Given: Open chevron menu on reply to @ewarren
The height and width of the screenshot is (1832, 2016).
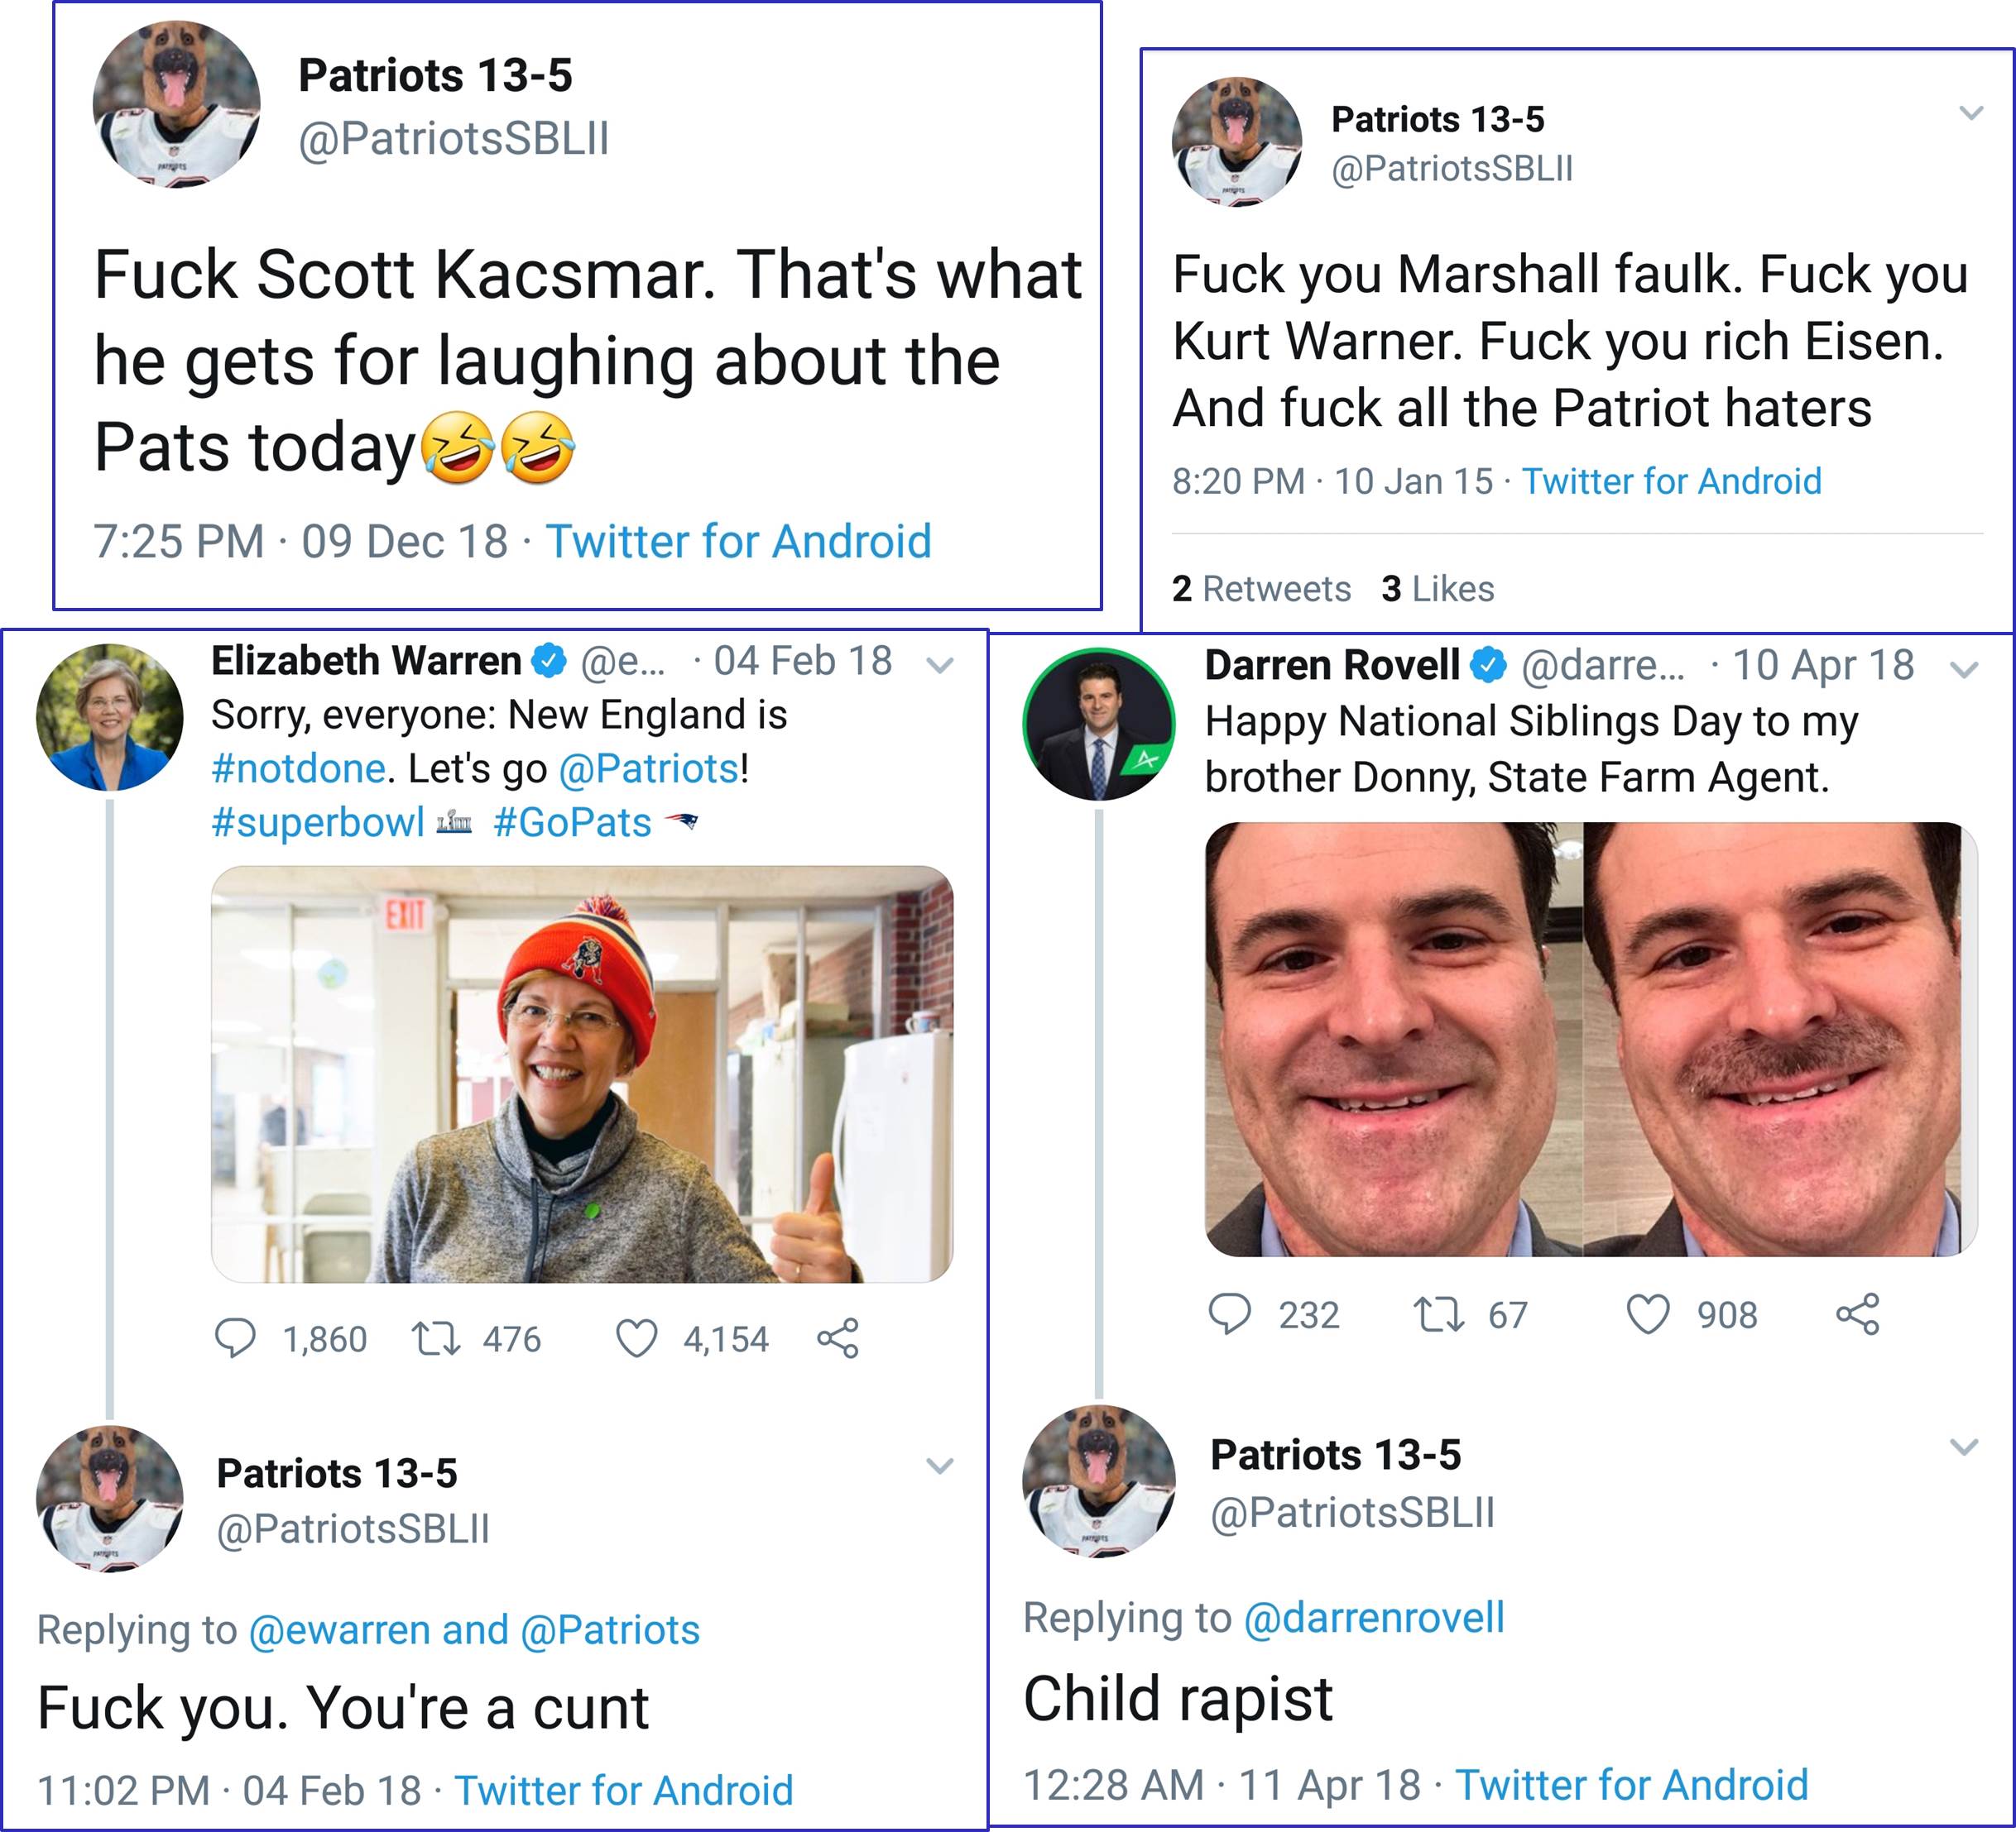Looking at the screenshot, I should pos(940,1466).
